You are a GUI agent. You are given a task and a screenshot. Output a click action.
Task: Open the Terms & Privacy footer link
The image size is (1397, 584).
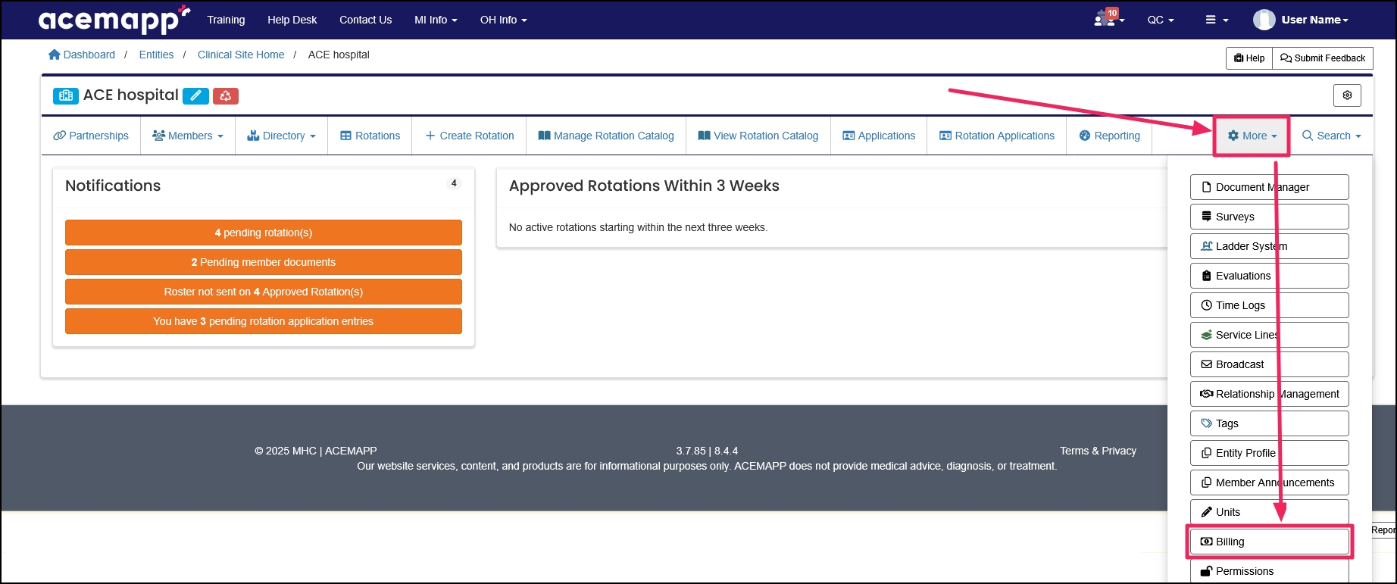click(1097, 451)
